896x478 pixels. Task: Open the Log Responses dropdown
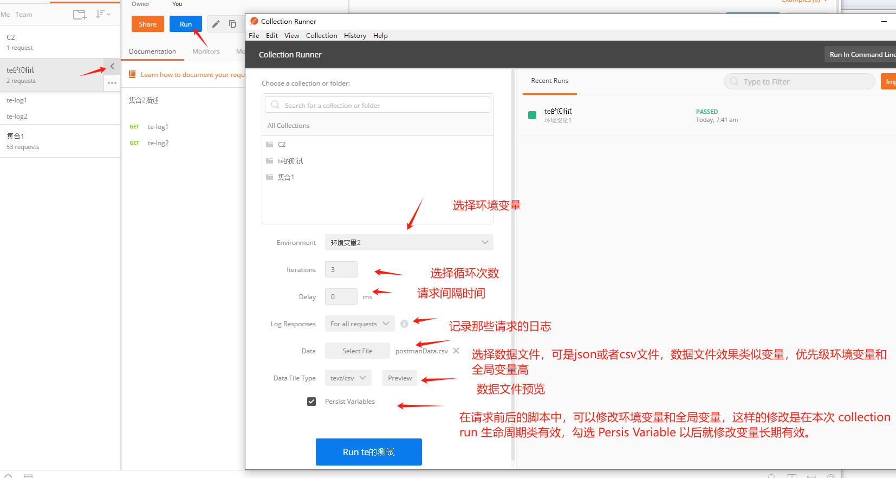coord(360,324)
